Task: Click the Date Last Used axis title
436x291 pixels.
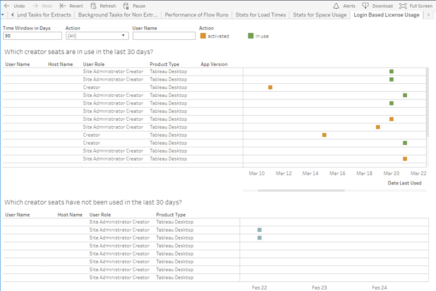Action: [404, 183]
